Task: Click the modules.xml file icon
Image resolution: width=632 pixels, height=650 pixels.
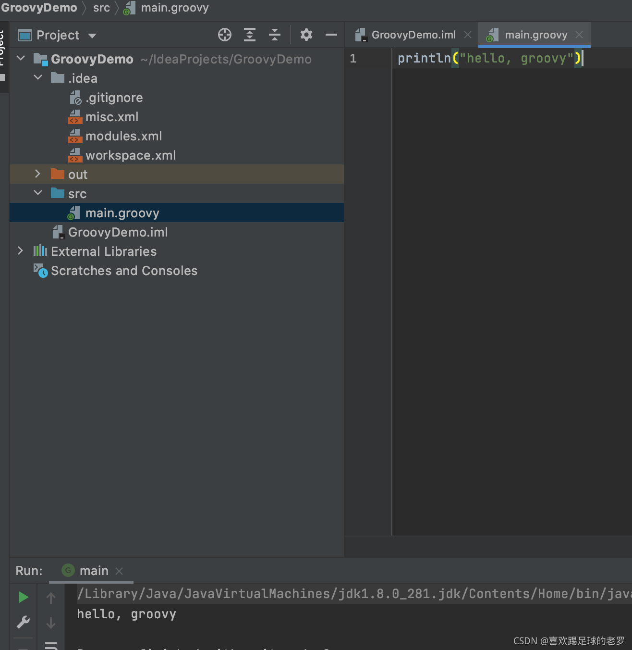Action: 75,136
